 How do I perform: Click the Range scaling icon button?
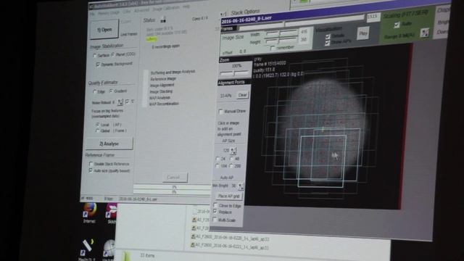[x=424, y=33]
